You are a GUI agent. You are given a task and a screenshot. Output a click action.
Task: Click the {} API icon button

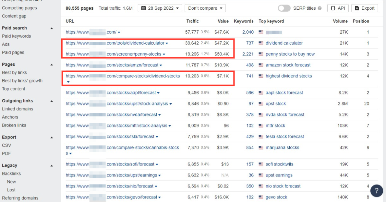coord(338,8)
